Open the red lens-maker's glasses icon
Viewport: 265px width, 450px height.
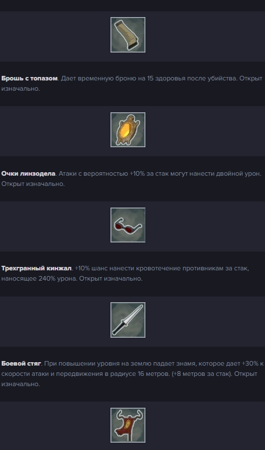[128, 225]
